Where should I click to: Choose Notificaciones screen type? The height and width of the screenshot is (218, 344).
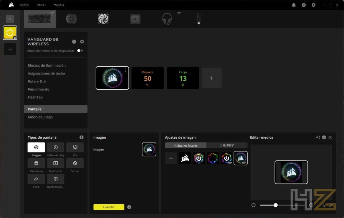click(56, 179)
